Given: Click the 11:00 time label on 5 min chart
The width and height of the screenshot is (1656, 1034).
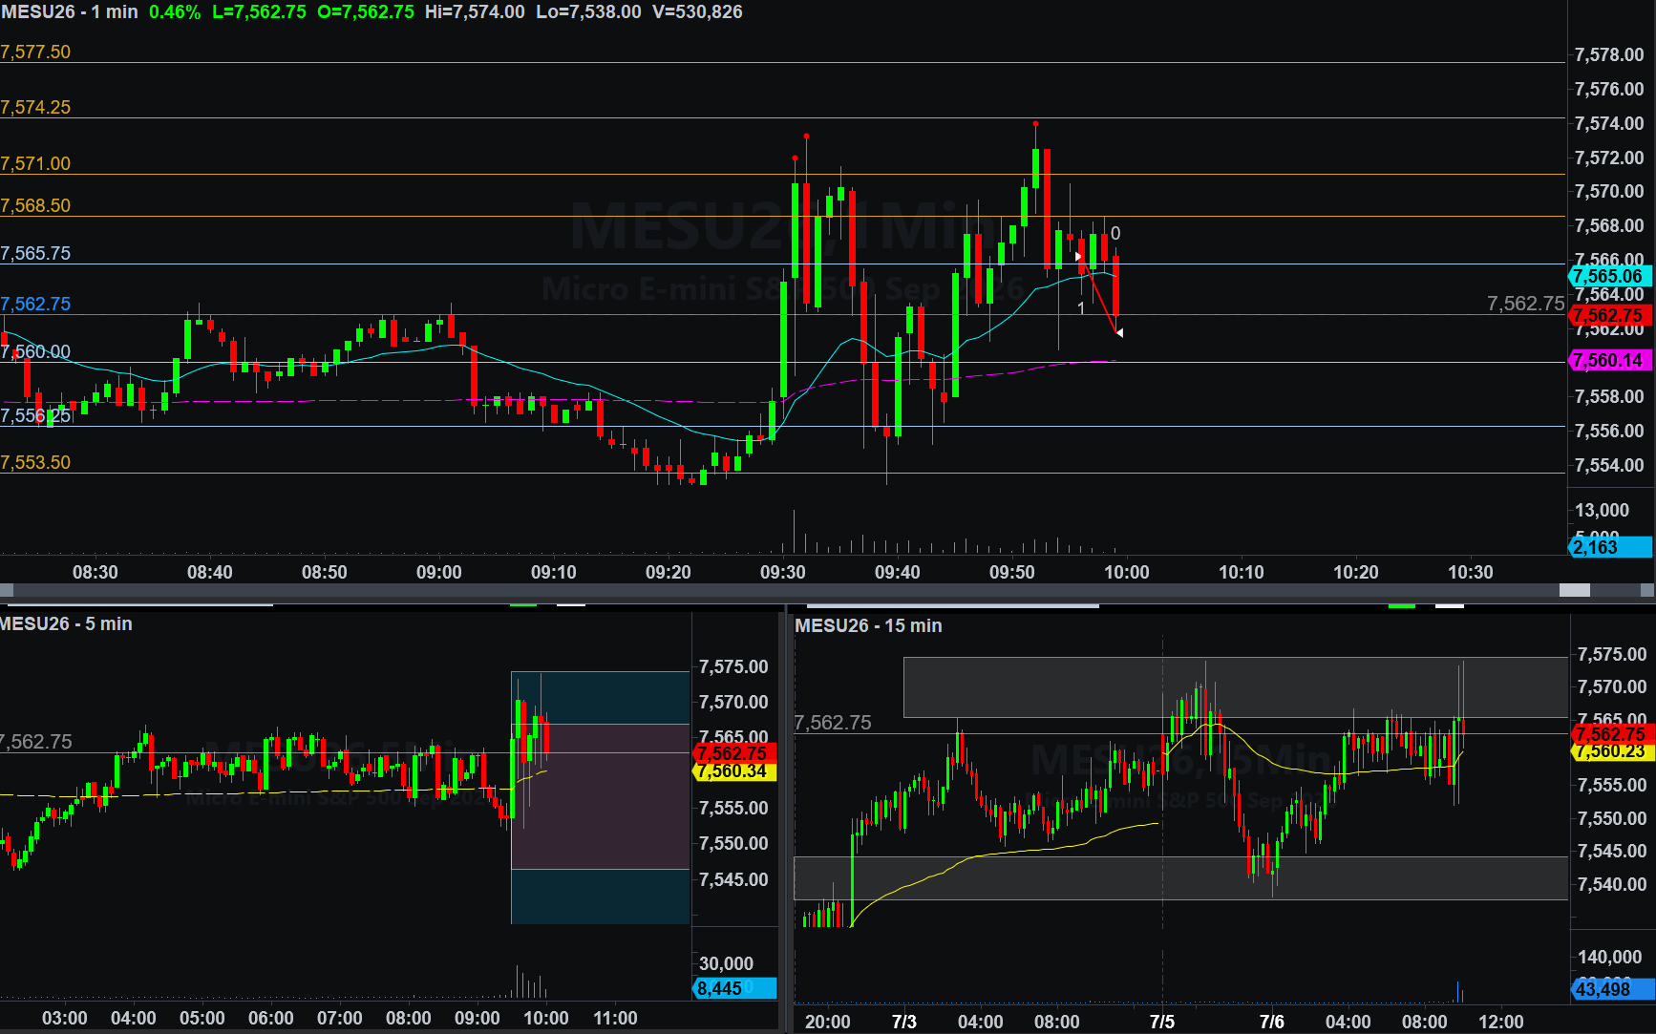Looking at the screenshot, I should pos(615,1019).
